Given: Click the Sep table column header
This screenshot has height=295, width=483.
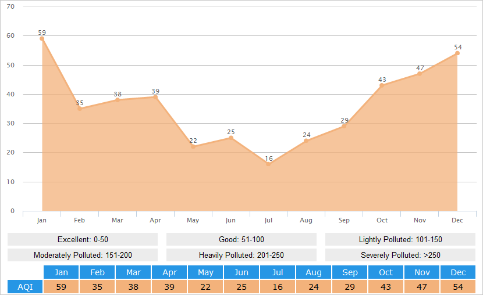Looking at the screenshot, I should click(x=350, y=272).
